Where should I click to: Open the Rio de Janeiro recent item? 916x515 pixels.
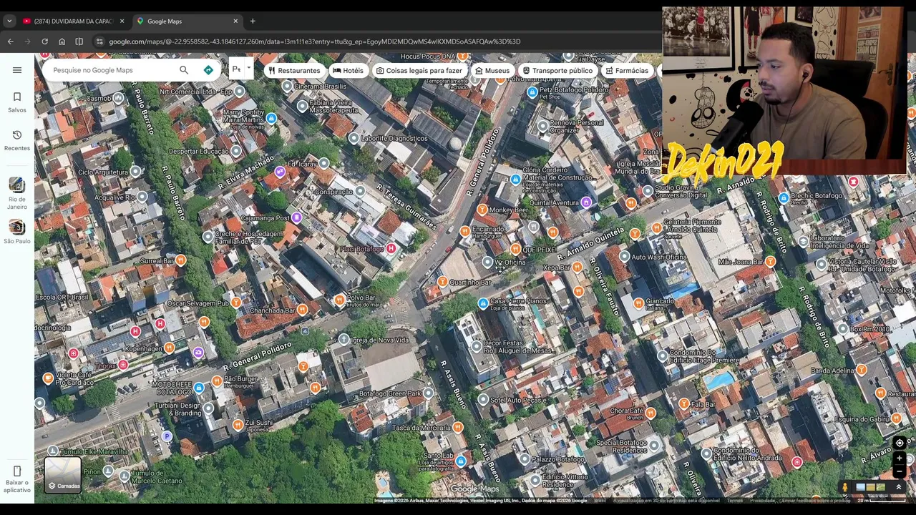17,193
